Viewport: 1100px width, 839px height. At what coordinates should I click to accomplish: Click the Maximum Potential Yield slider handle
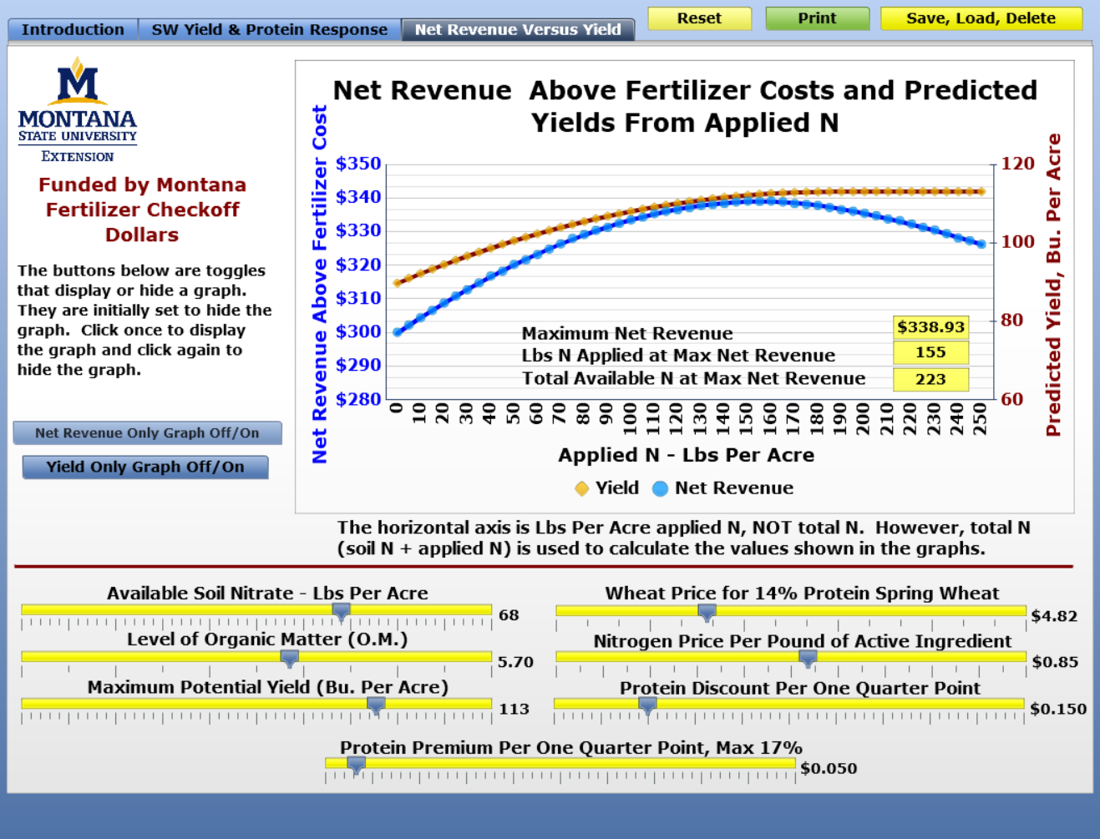(x=376, y=705)
